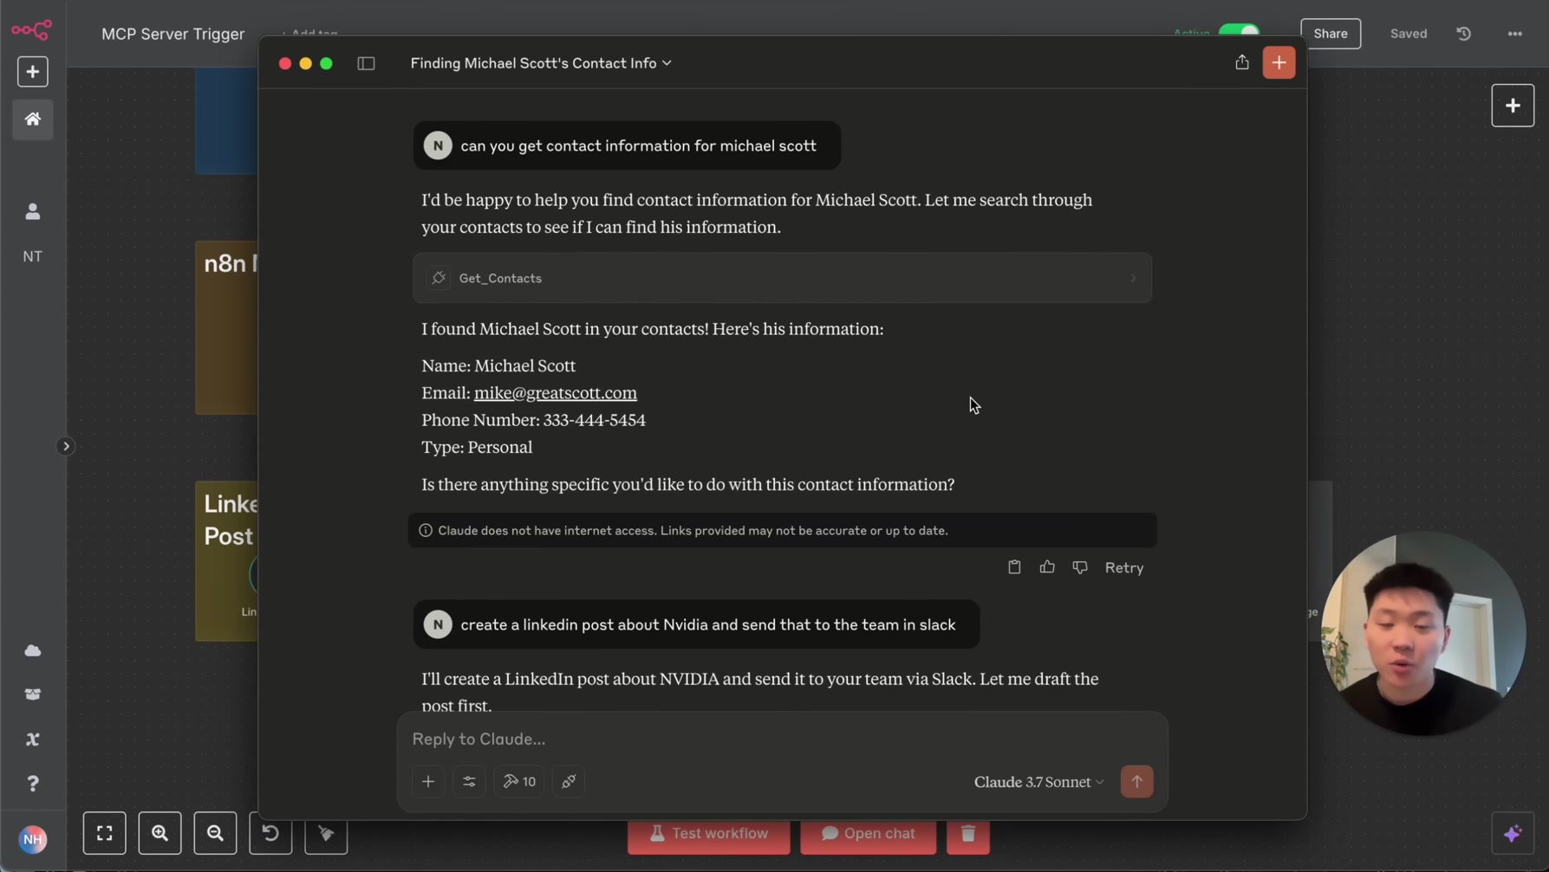Click the phone number 333-444-5454

tap(595, 420)
